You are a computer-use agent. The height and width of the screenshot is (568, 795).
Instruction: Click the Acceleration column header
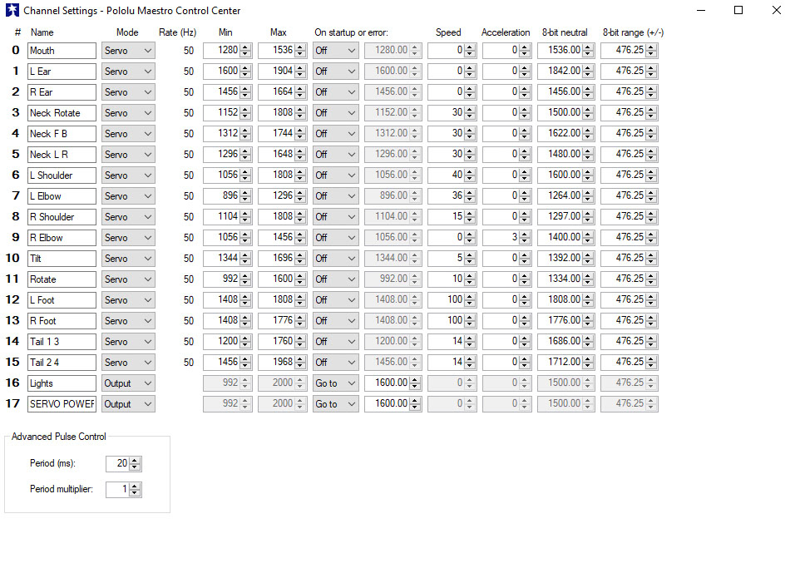coord(506,32)
